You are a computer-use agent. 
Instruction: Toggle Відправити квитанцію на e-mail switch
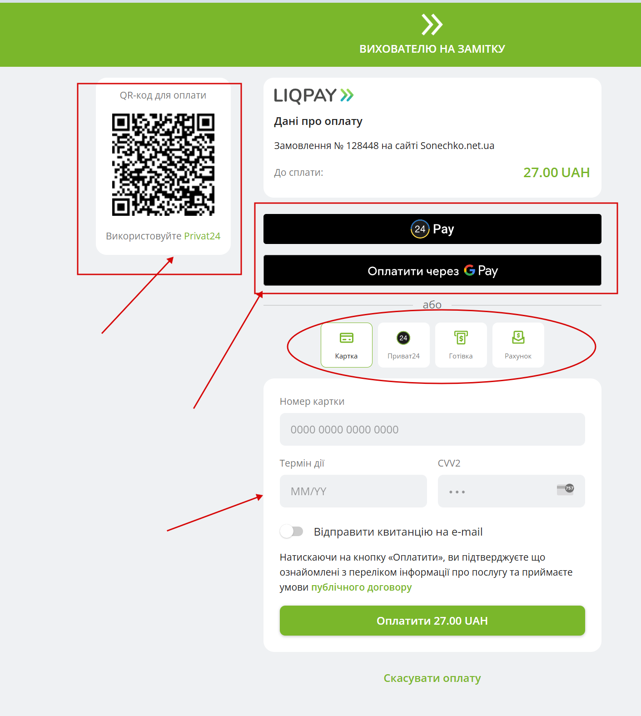click(292, 531)
